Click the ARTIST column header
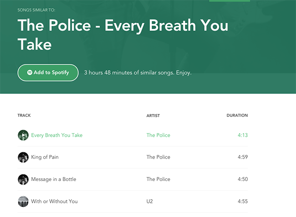296x217 pixels. [153, 115]
